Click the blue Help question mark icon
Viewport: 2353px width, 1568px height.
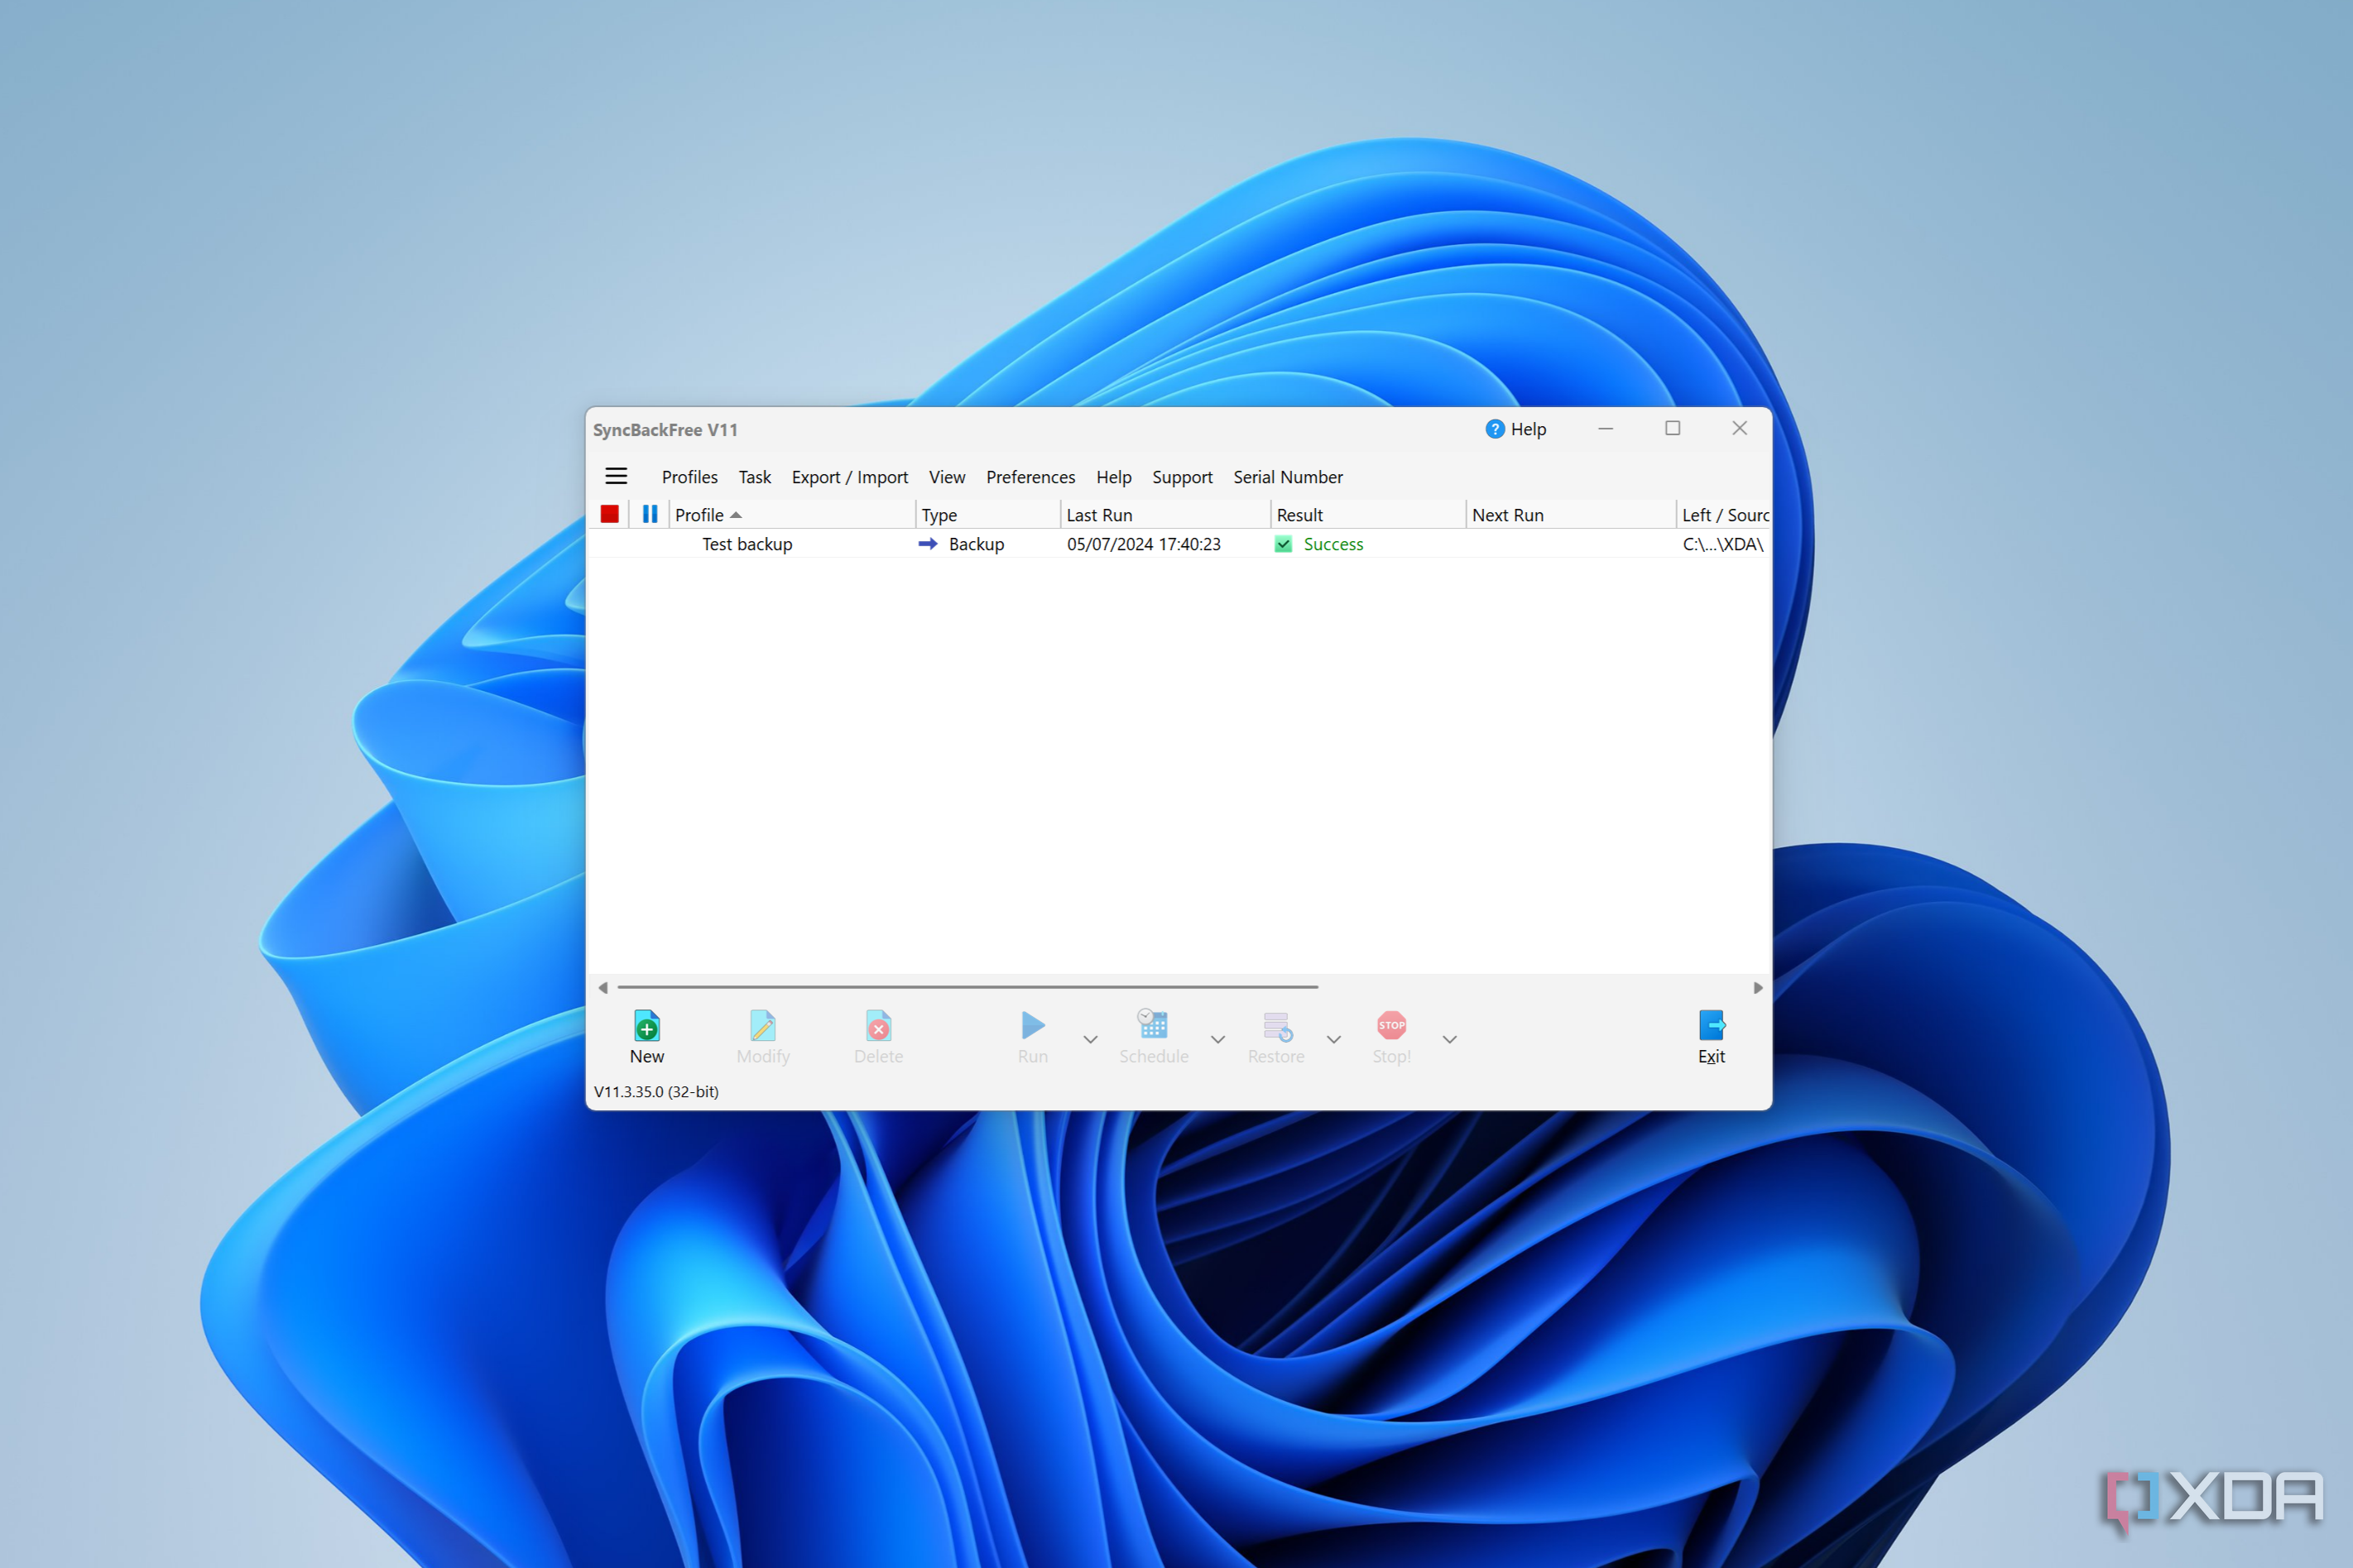[1494, 429]
